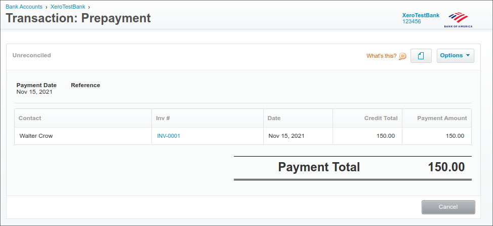Image resolution: width=493 pixels, height=226 pixels.
Task: Select the Walter Crow contact cell
Action: [36, 136]
